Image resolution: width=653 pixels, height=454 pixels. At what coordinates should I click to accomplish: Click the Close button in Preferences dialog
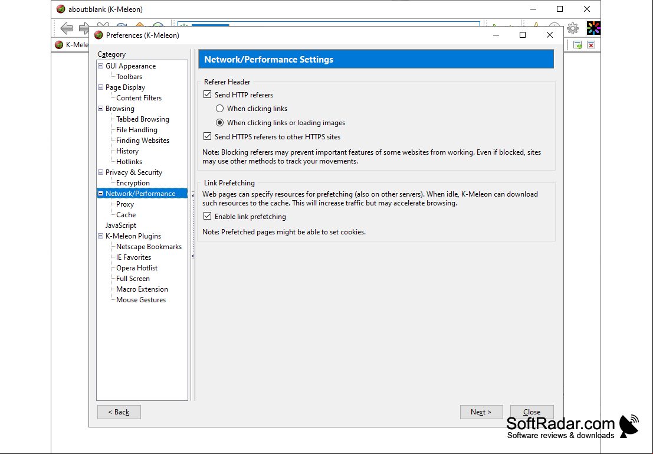(532, 412)
